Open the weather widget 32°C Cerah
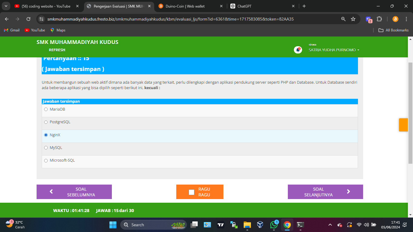Image resolution: width=413 pixels, height=232 pixels. click(x=15, y=225)
